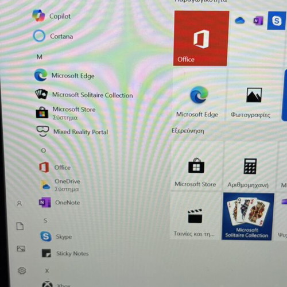The width and height of the screenshot is (287, 287).
Task: Launch Mixed Reality Portal
Action: [x=72, y=131]
